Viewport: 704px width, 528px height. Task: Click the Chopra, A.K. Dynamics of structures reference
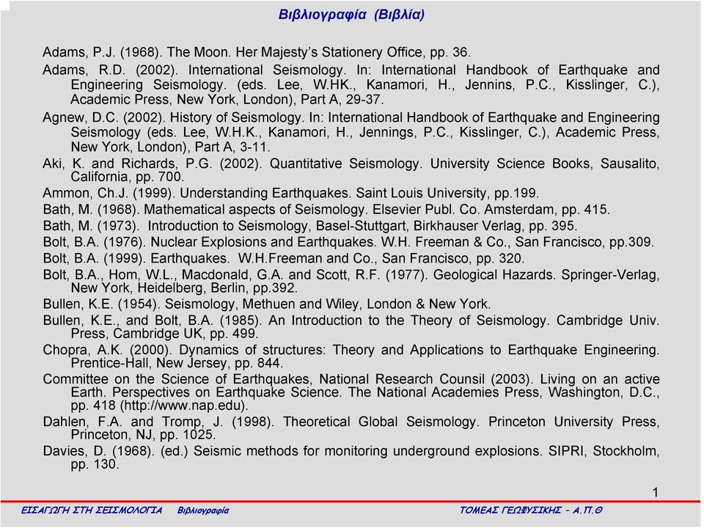coord(351,356)
